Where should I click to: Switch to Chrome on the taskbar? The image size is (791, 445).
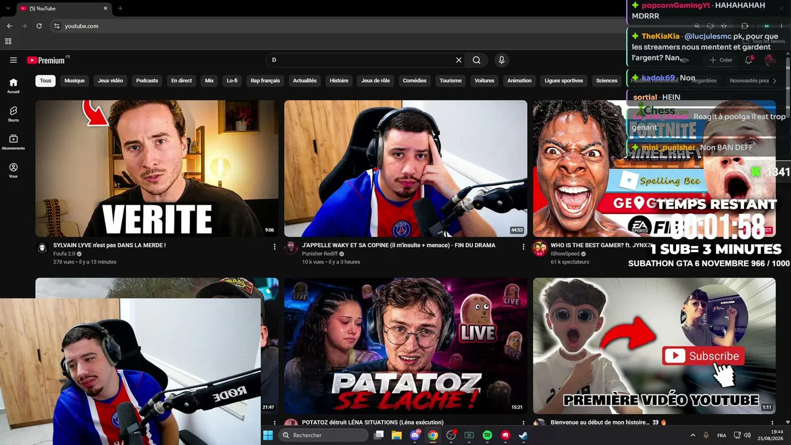coord(433,435)
